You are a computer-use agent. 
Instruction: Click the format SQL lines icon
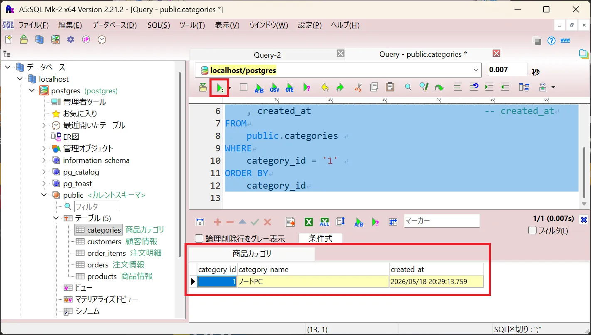458,87
